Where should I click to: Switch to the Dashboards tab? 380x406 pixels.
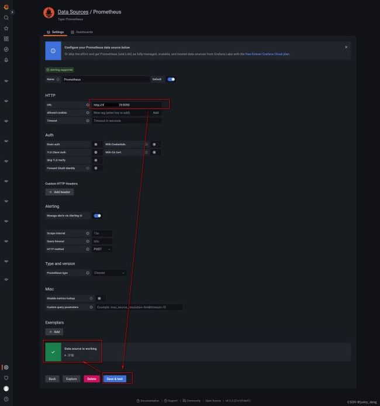(x=82, y=32)
